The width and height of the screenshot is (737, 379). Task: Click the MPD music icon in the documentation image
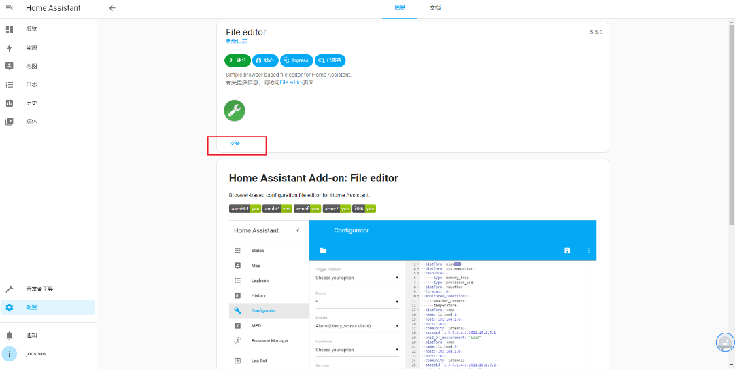(x=237, y=325)
